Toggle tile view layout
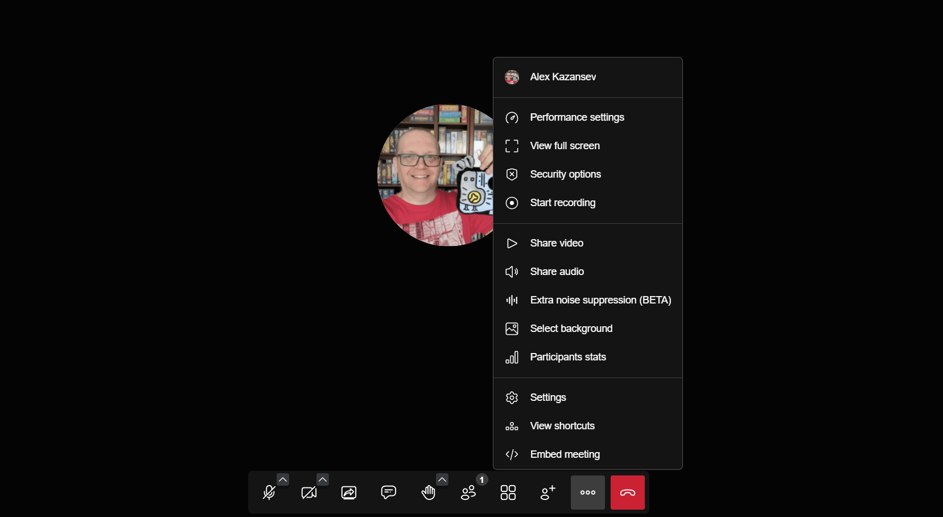Screen dimensions: 943x517 click(x=508, y=493)
